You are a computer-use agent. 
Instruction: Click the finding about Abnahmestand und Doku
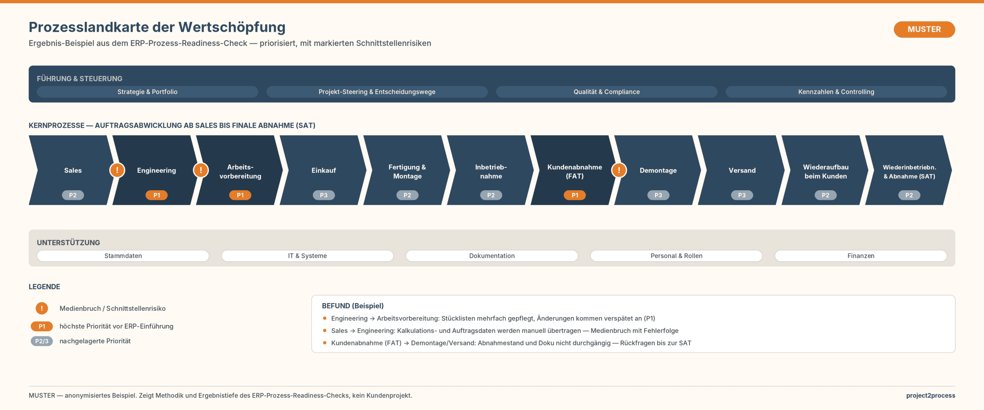(511, 343)
